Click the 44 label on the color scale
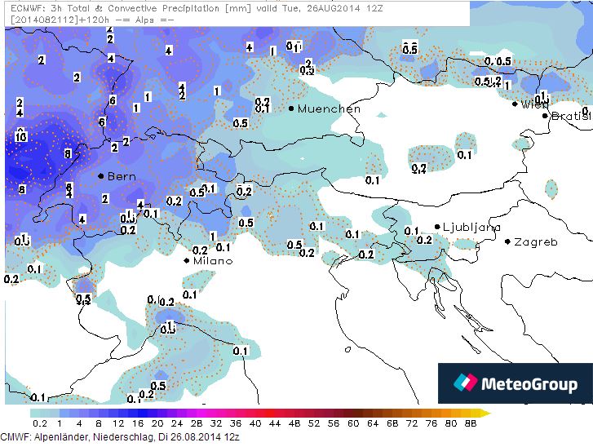Screen dimensions: 593x447 275,423
